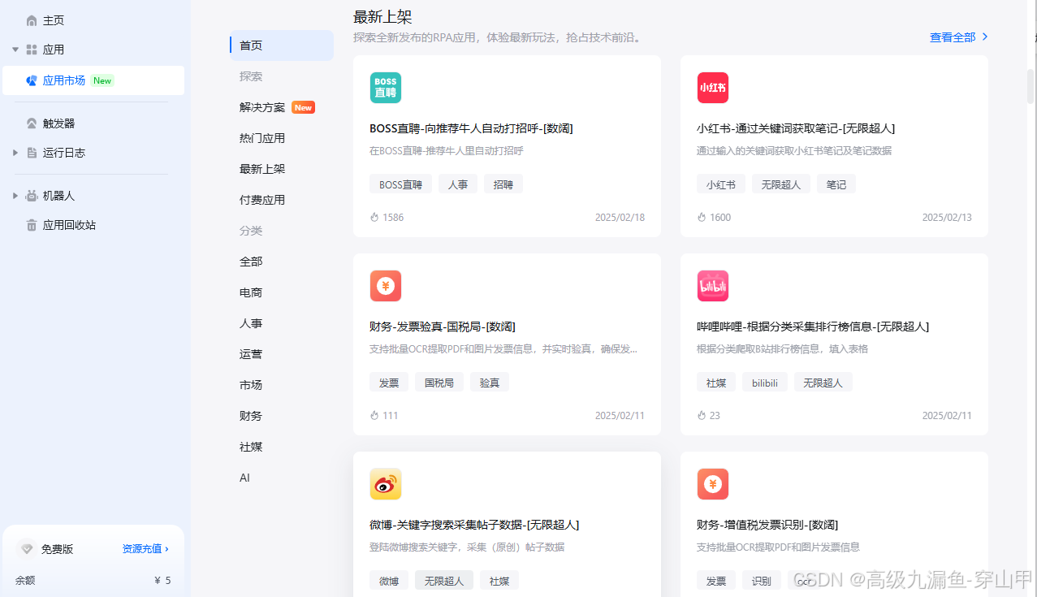Click the 免费版 badge icon

pos(28,549)
